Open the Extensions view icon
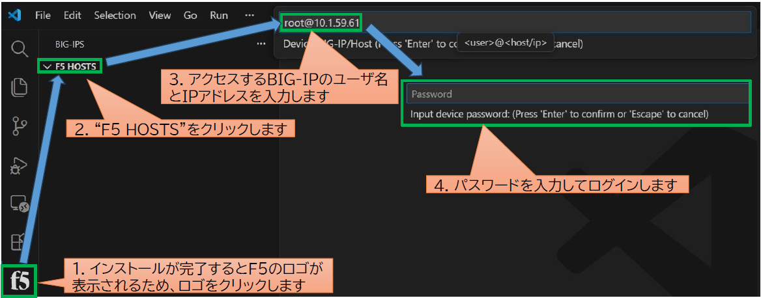 (x=18, y=241)
